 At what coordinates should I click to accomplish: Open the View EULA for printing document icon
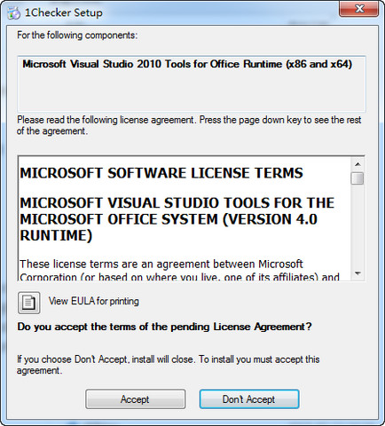pyautogui.click(x=29, y=303)
